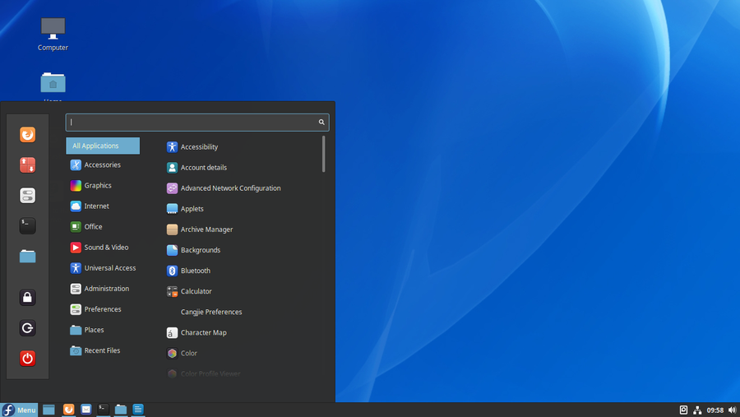Click the Log Out icon in sidebar
Viewport: 740px width, 417px height.
[x=27, y=328]
